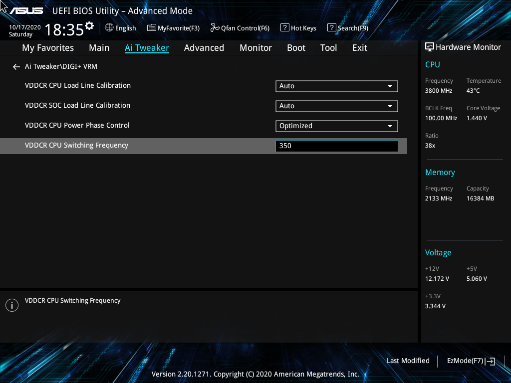511x383 pixels.
Task: Click the VDDCR CPU Switching Frequency input field
Action: (337, 146)
